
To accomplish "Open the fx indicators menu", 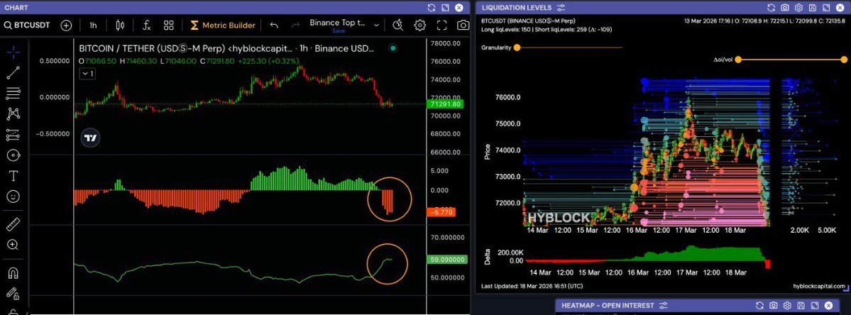I will 146,25.
